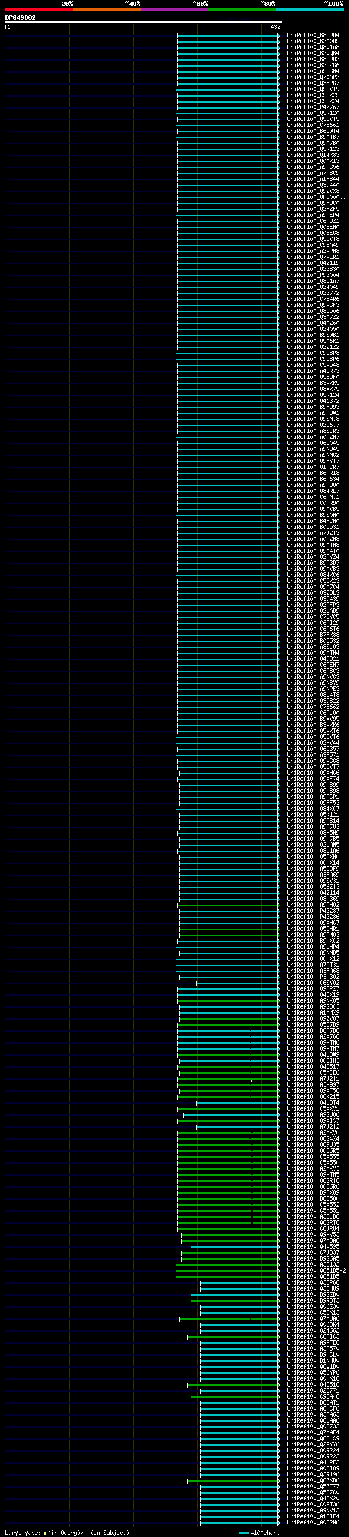This screenshot has height=1537, width=349.
Task: Select the UniRef100_Q6K215 label
Action: pos(312,1096)
